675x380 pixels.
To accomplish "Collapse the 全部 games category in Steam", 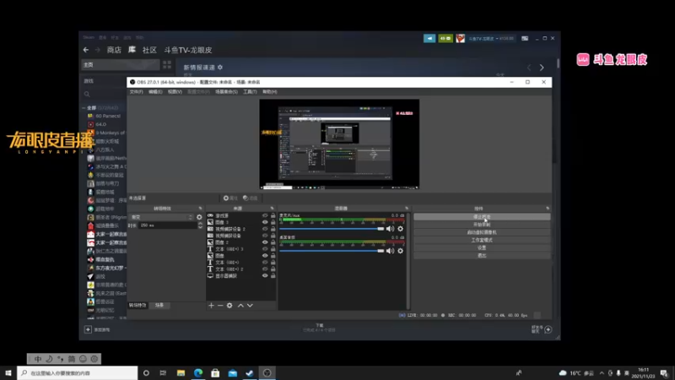I will (x=84, y=108).
